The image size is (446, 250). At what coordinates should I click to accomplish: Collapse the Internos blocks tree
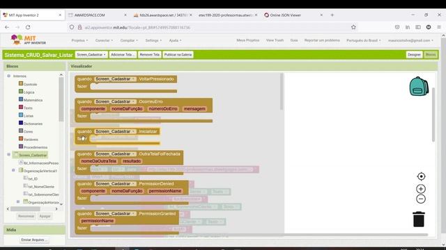click(8, 76)
